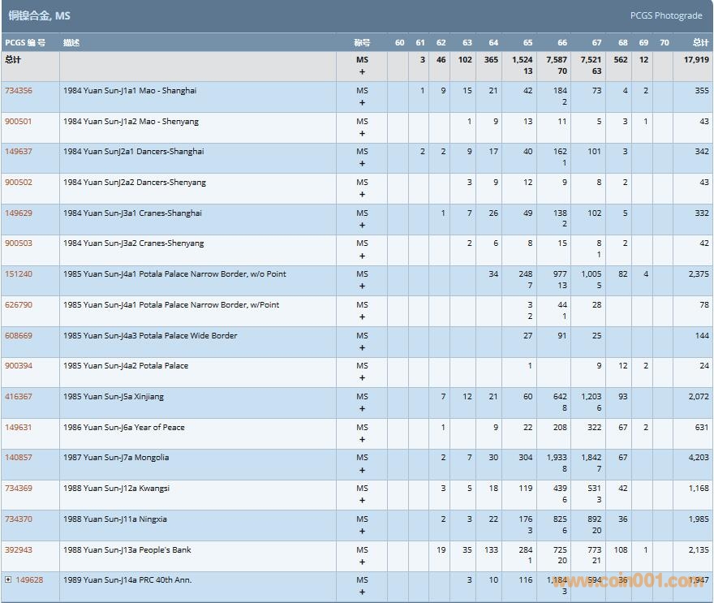The image size is (714, 603).
Task: Click PCGS number 392943 People's Bank
Action: (19, 550)
